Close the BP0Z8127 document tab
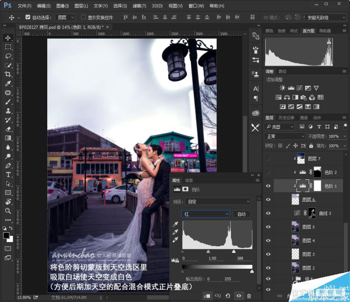 tap(107, 27)
